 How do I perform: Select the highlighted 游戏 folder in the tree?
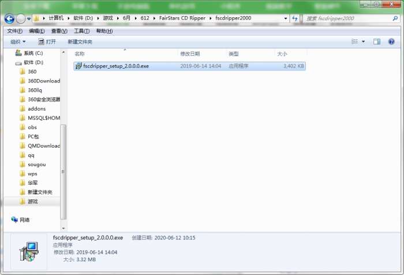point(29,201)
